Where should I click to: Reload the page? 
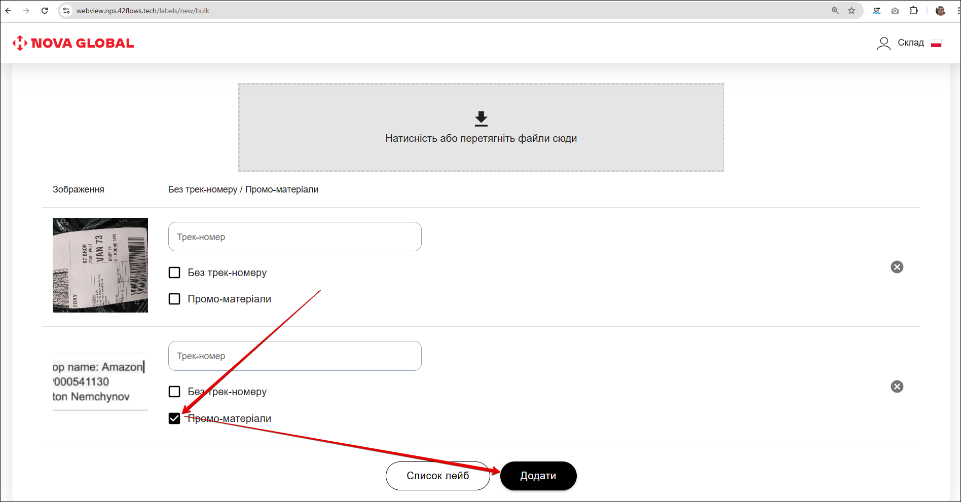point(45,11)
